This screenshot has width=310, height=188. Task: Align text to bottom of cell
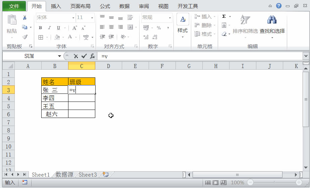tap(120, 18)
